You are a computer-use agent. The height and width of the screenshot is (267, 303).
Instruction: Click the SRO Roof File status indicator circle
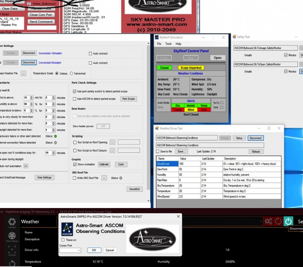[121, 178]
